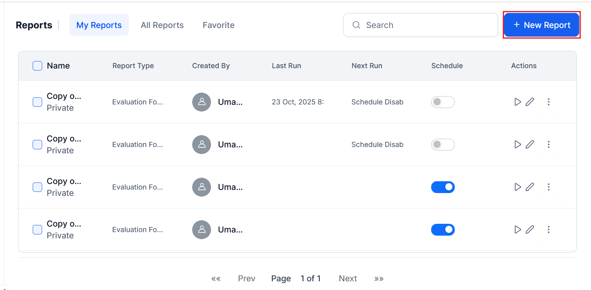
Task: Check the select-all checkbox beside Name header
Action: (37, 66)
